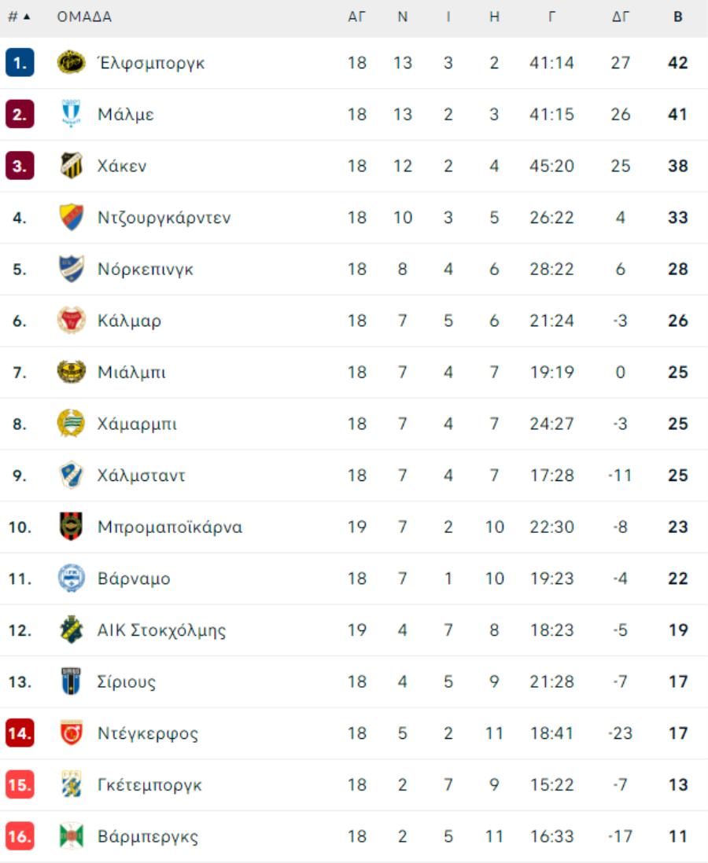Open the Μιάλμπι team link
708x863 pixels.
pos(131,373)
